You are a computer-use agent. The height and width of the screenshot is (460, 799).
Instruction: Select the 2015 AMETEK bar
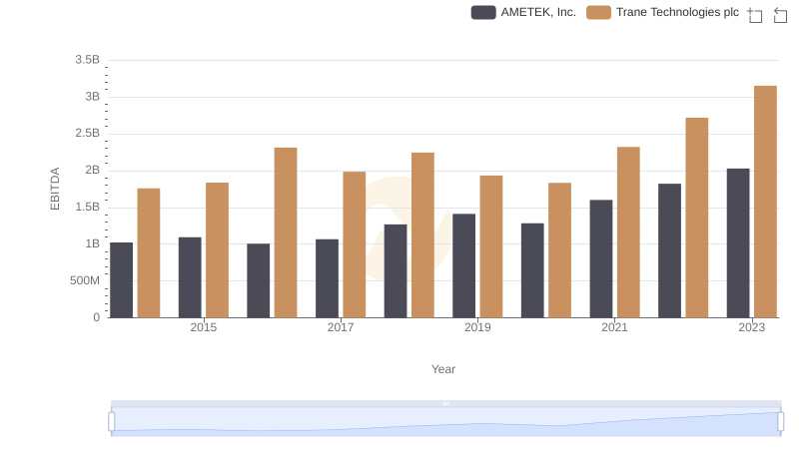point(190,277)
